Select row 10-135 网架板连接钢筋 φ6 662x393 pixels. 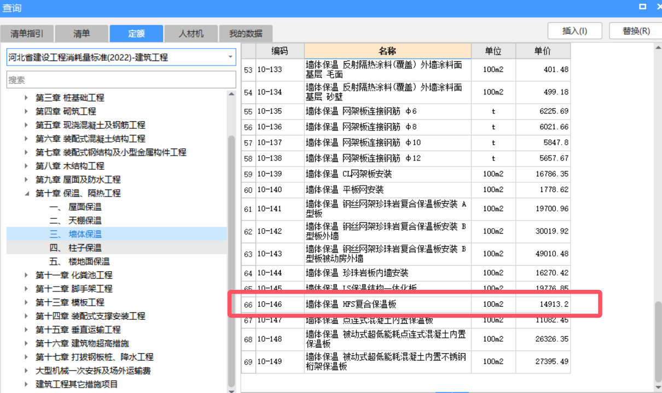[406, 111]
